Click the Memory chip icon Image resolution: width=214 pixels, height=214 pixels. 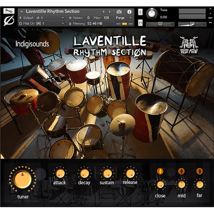click(70, 24)
